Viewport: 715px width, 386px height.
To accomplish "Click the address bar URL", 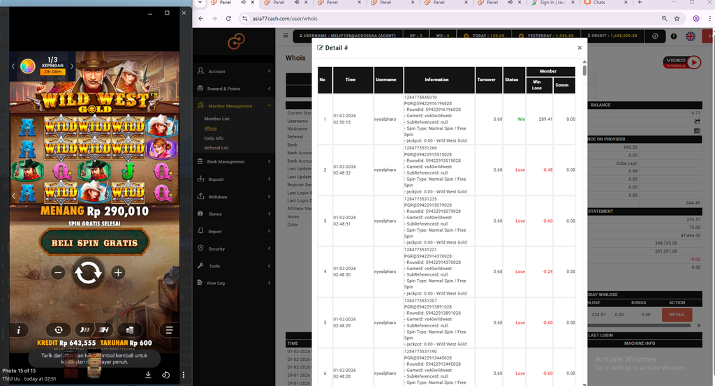I will (285, 19).
